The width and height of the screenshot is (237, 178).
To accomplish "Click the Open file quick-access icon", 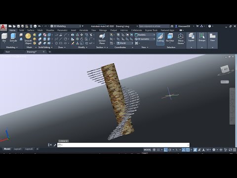I will pyautogui.click(x=14, y=26).
